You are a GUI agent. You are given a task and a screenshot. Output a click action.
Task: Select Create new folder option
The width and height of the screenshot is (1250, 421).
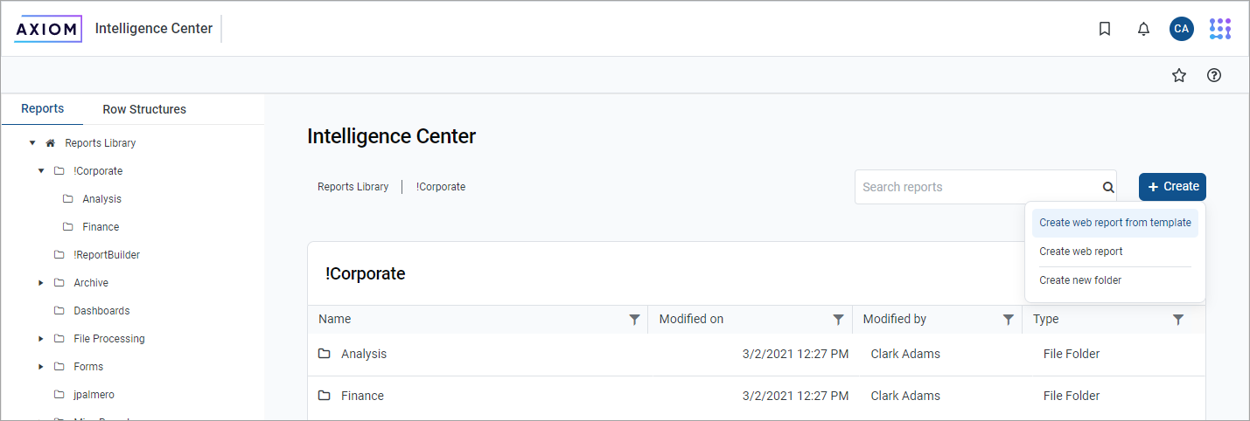pyautogui.click(x=1080, y=280)
